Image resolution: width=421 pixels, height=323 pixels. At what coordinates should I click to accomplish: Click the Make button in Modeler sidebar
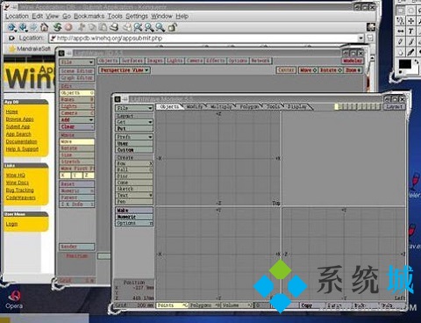point(134,211)
